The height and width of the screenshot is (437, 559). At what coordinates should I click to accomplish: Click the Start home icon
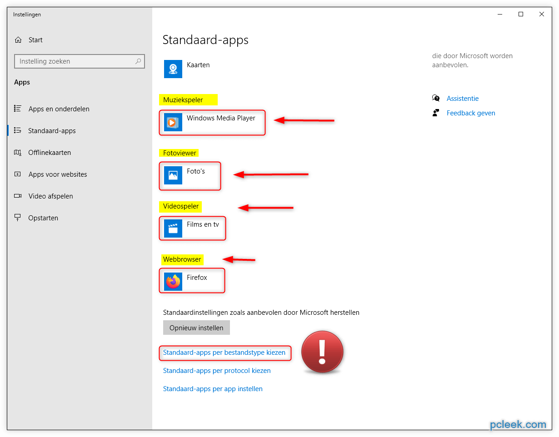(x=18, y=40)
